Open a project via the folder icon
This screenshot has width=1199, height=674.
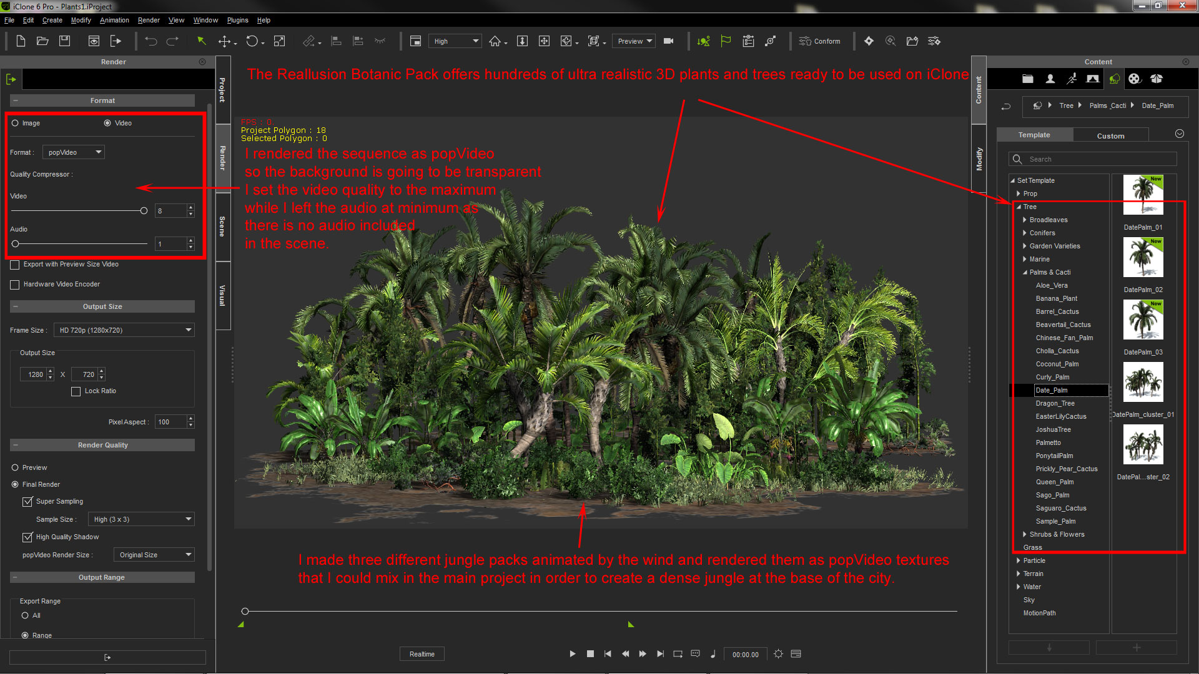pyautogui.click(x=42, y=41)
